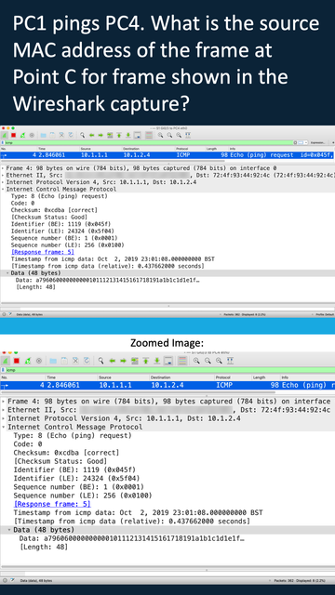
Task: Restart capture using green fin in zoomed image
Action: click(27, 361)
